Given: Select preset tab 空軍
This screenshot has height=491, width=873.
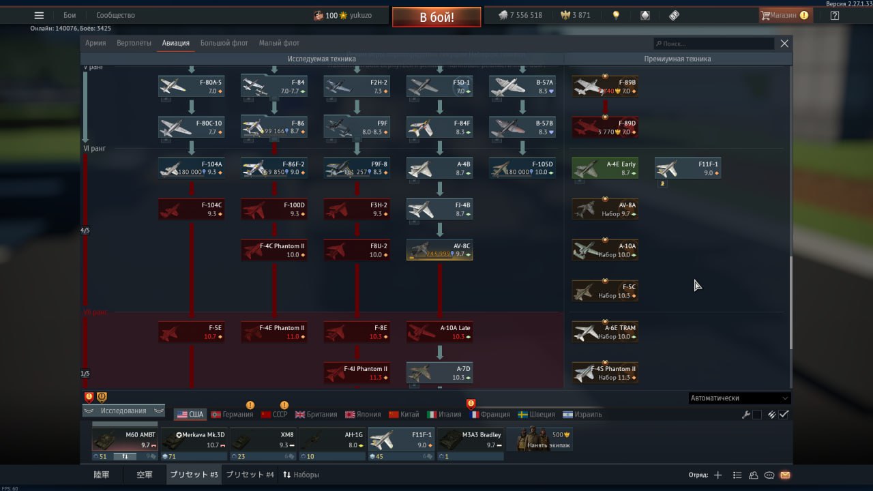Looking at the screenshot, I should pos(144,475).
